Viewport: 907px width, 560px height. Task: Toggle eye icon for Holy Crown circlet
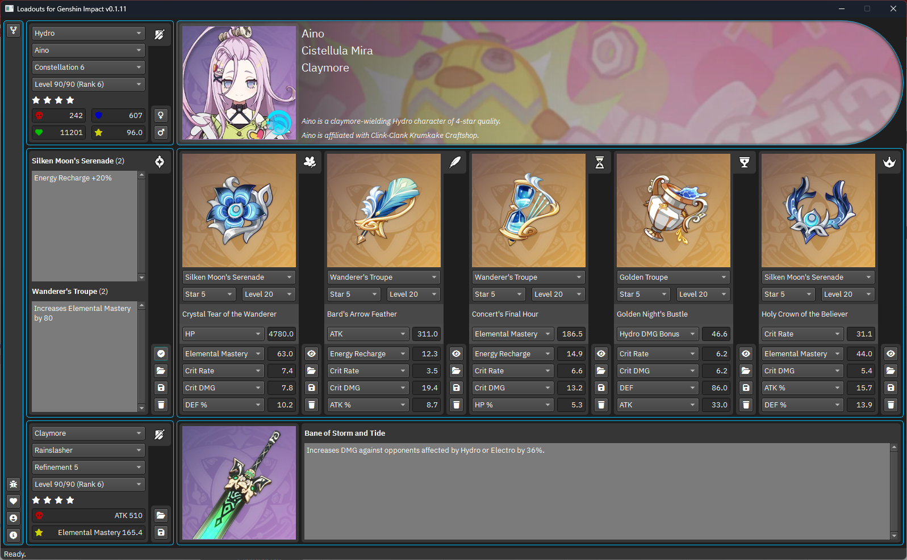[891, 353]
